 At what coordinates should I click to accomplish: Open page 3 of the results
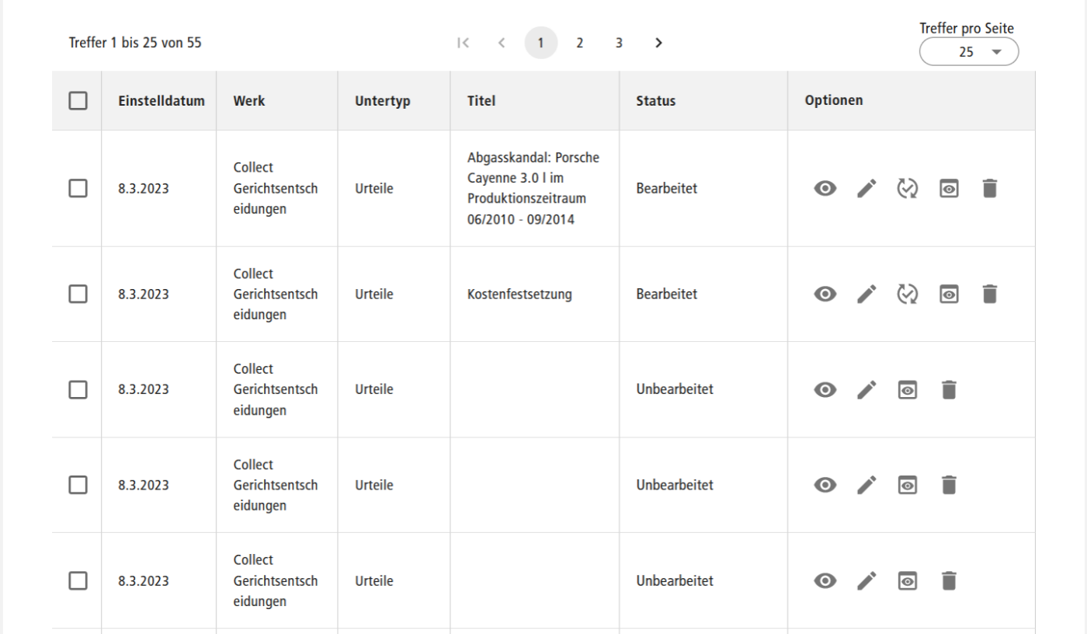coord(618,43)
